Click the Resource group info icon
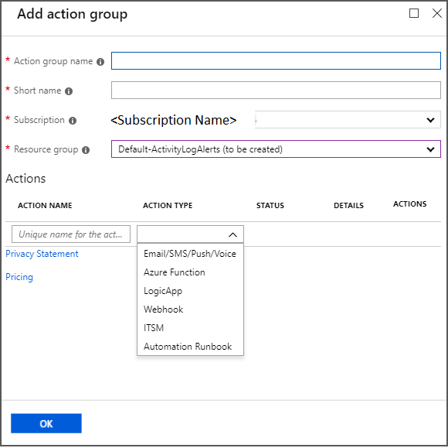The height and width of the screenshot is (448, 448). tap(86, 150)
